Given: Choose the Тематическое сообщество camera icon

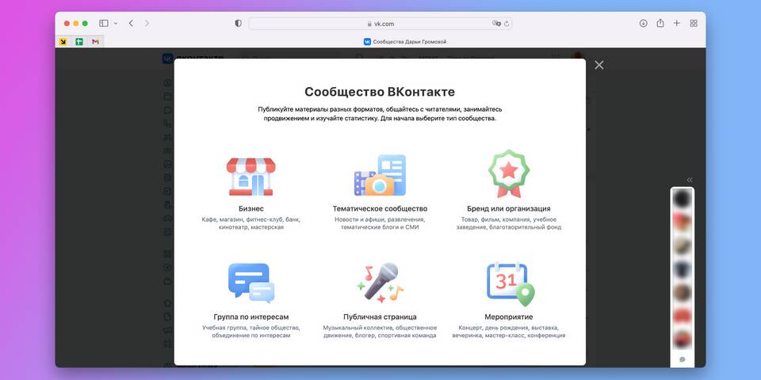Looking at the screenshot, I should point(380,175).
